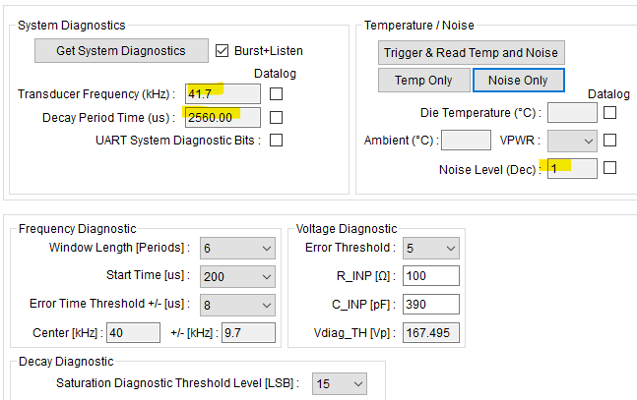Screen dimensions: 637x400
Task: Enable datalog for Transducer Frequency
Action: 276,94
